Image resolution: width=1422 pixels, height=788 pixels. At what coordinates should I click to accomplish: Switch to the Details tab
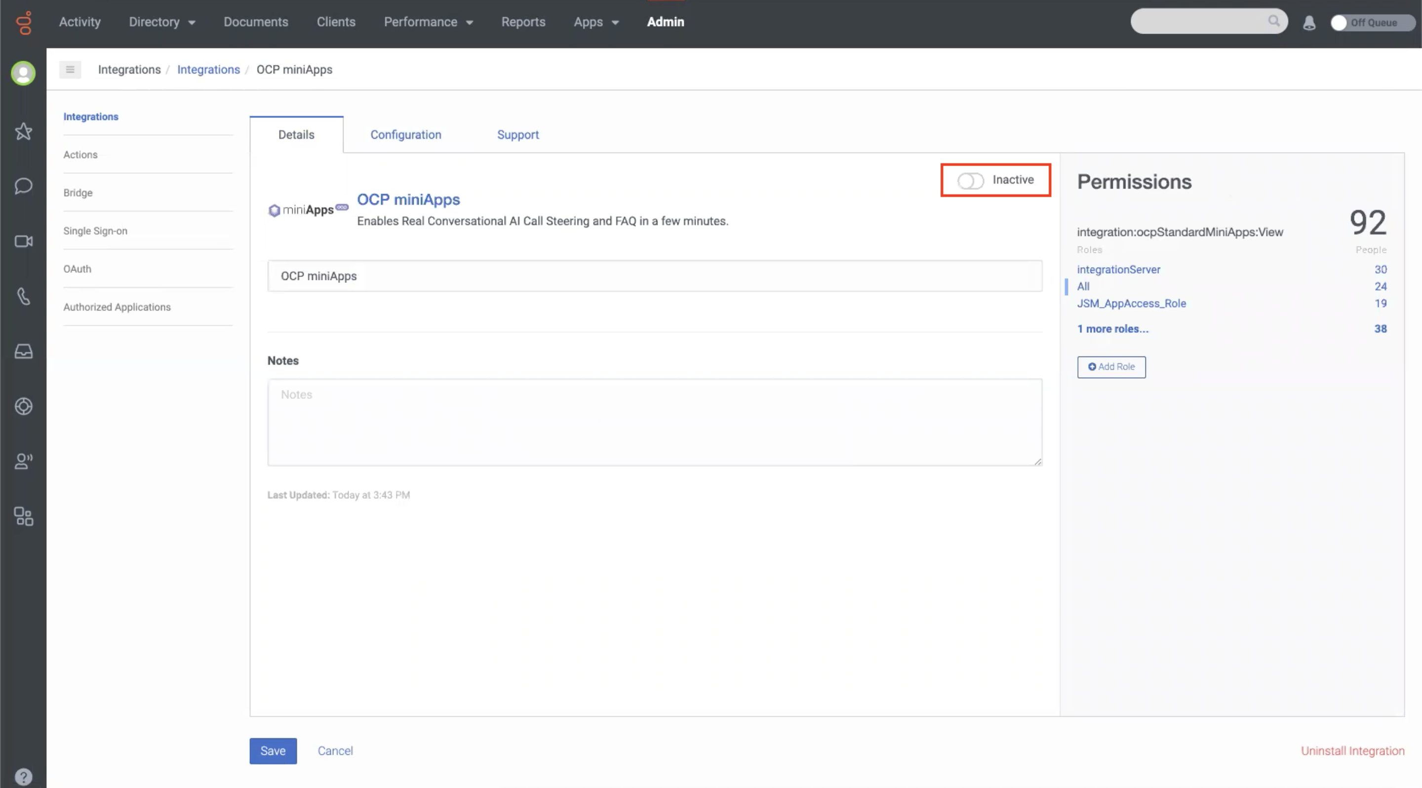click(296, 135)
